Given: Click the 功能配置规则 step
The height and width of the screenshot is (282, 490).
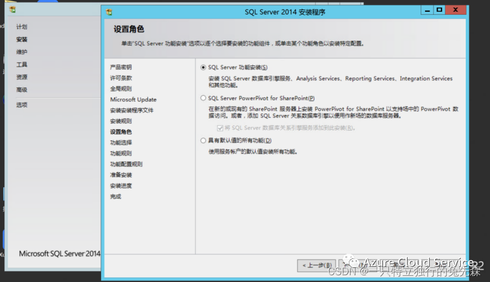Looking at the screenshot, I should pos(126,164).
